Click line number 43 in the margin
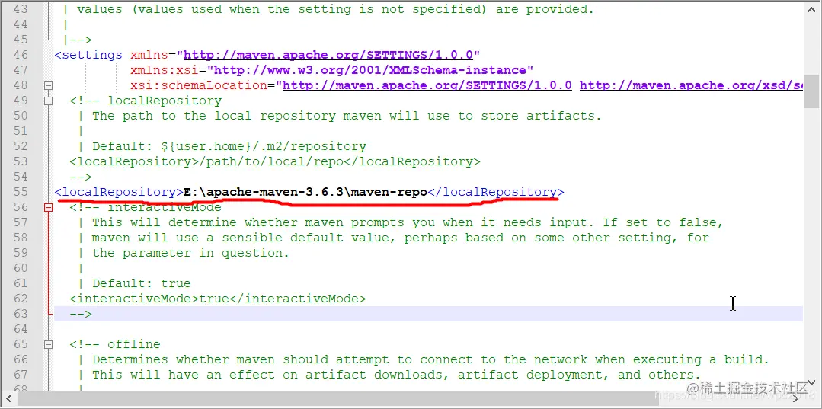The height and width of the screenshot is (409, 822). point(21,9)
